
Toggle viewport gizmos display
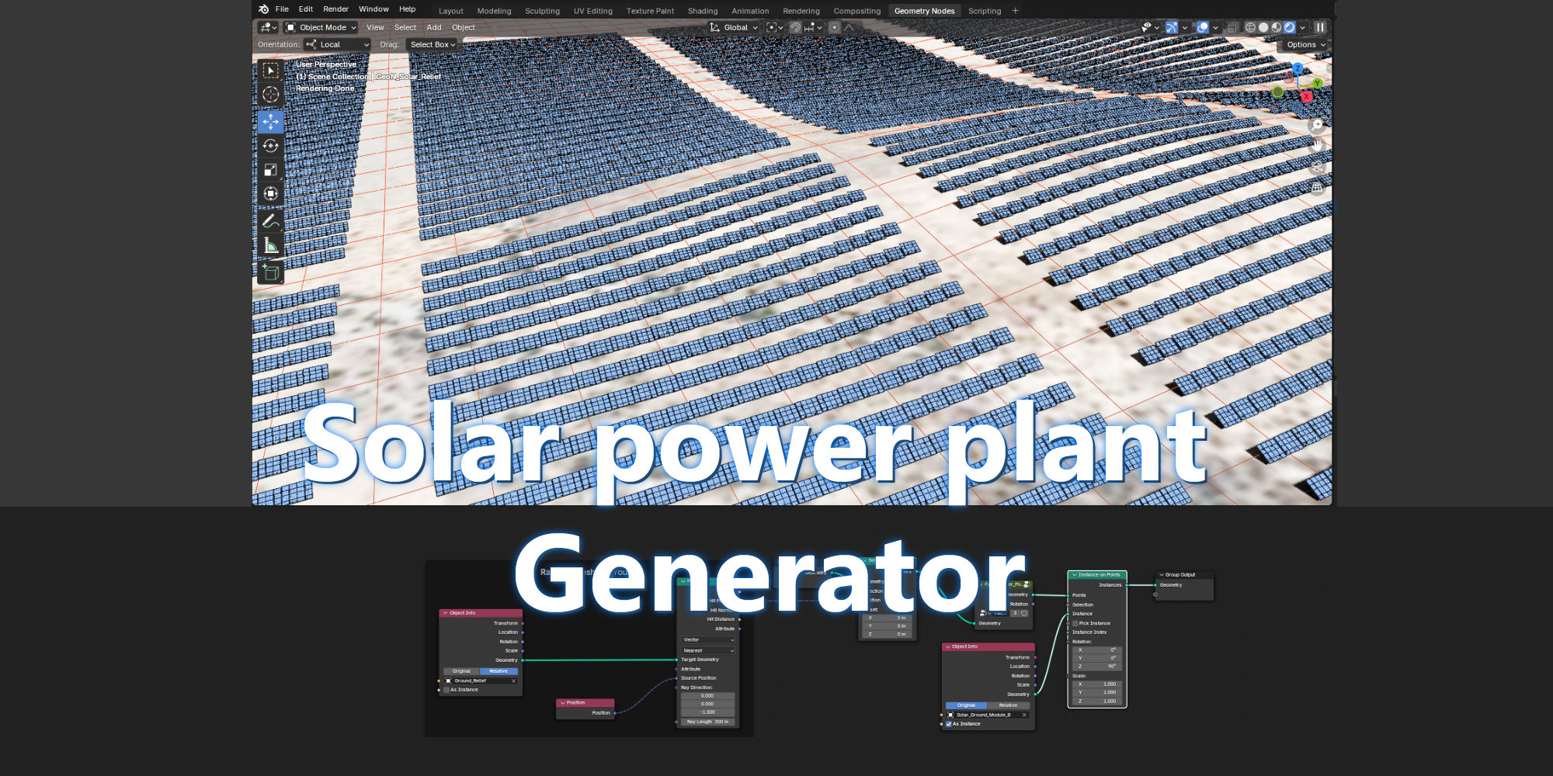(1172, 27)
